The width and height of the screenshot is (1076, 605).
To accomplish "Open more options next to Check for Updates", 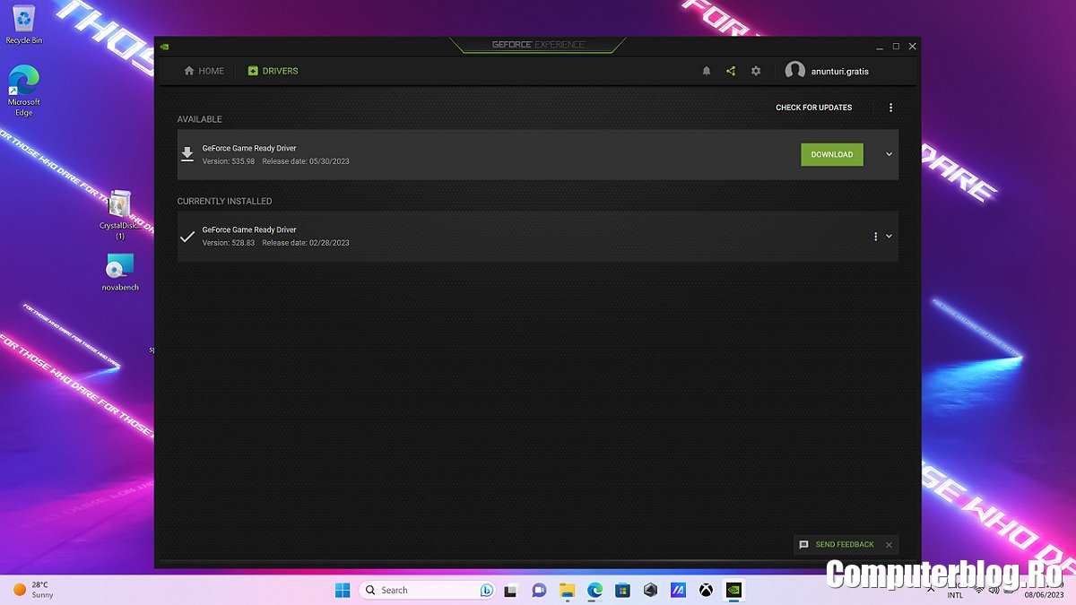I will pos(890,108).
